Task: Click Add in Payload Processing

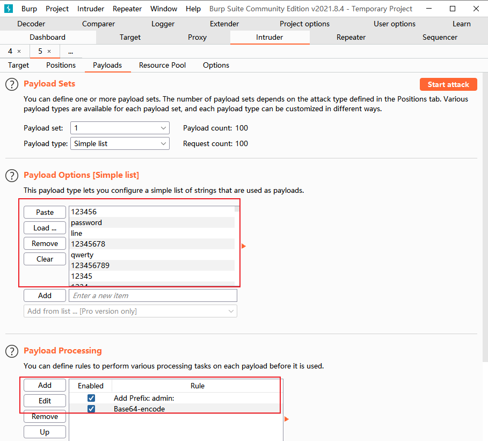Action: coord(45,385)
